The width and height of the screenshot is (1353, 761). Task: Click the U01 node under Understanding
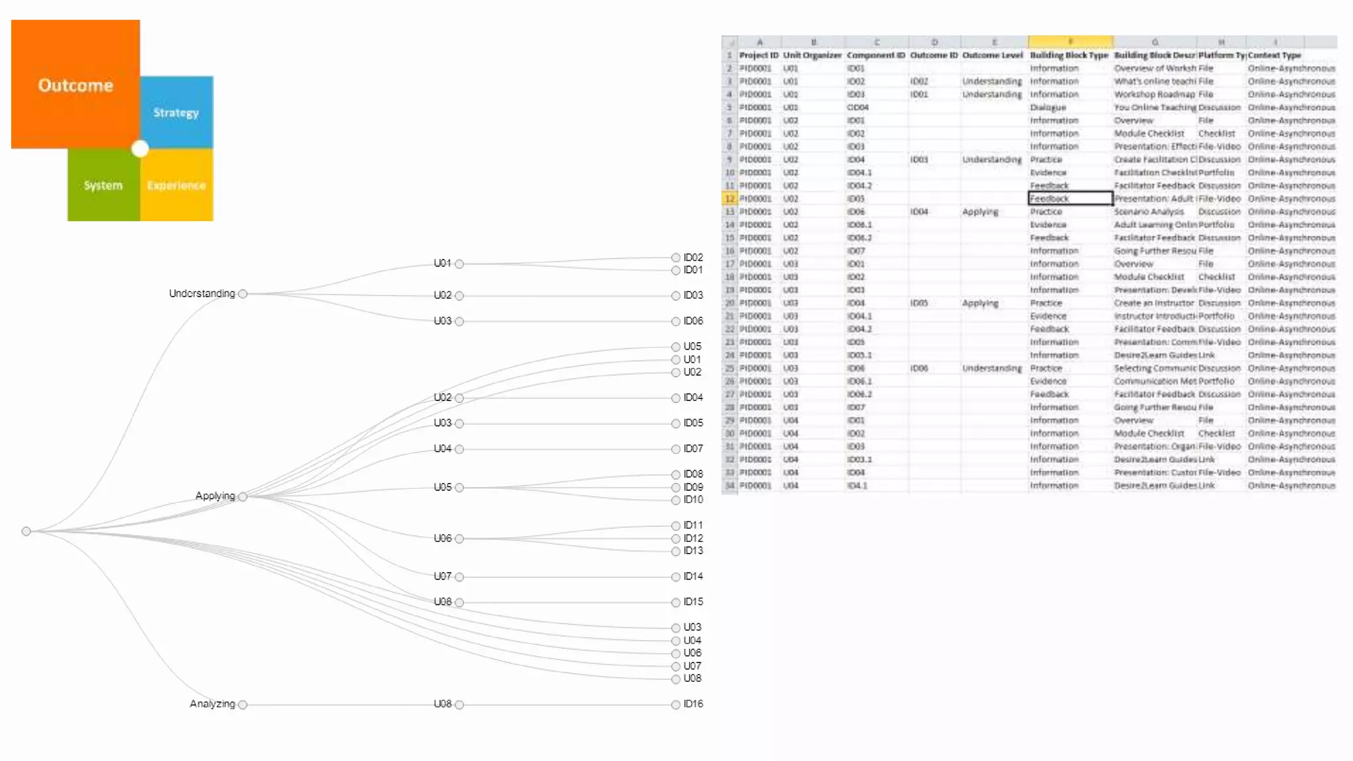click(x=459, y=264)
